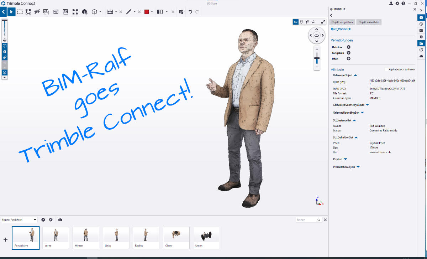Viewport: 427px width, 259px height.
Task: Open the Ralf_Weineck object link
Action: click(341, 29)
